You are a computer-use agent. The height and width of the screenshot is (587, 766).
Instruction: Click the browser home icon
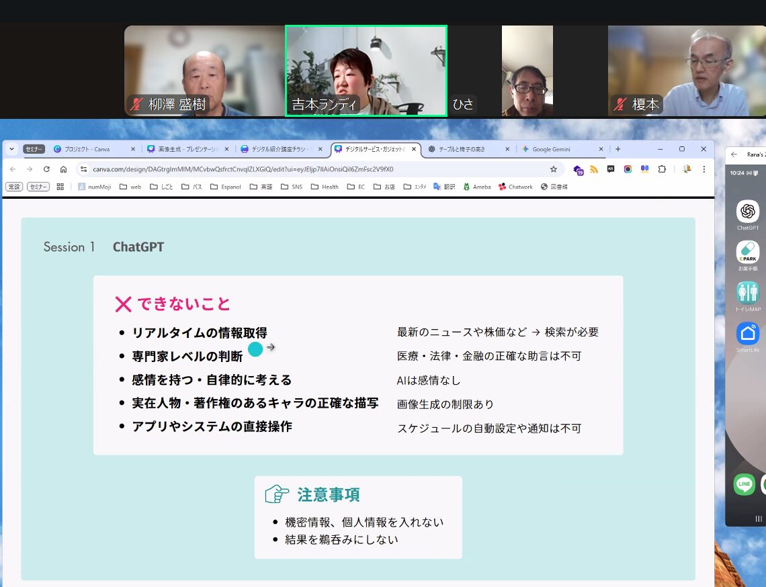63,169
